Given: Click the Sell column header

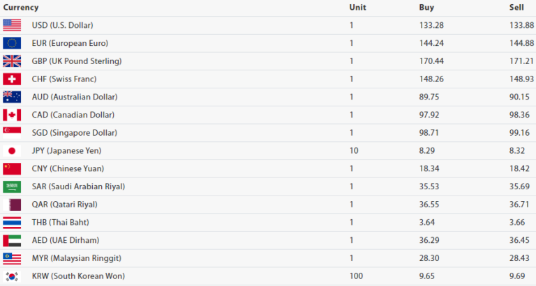Looking at the screenshot, I should click(516, 7).
